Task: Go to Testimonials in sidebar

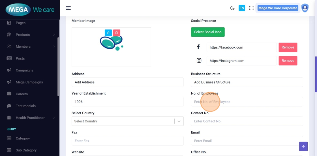Action: [x=25, y=106]
